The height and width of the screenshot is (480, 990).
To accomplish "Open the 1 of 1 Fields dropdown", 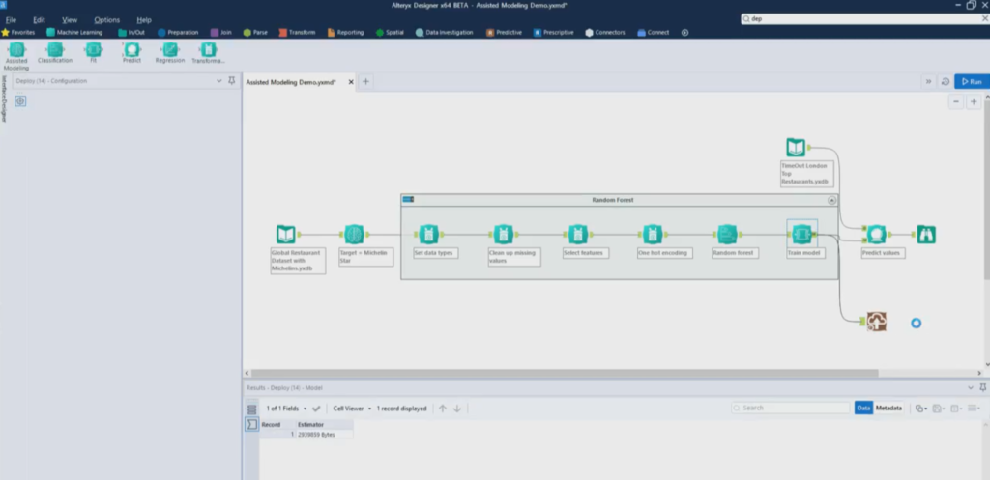I will pos(286,409).
